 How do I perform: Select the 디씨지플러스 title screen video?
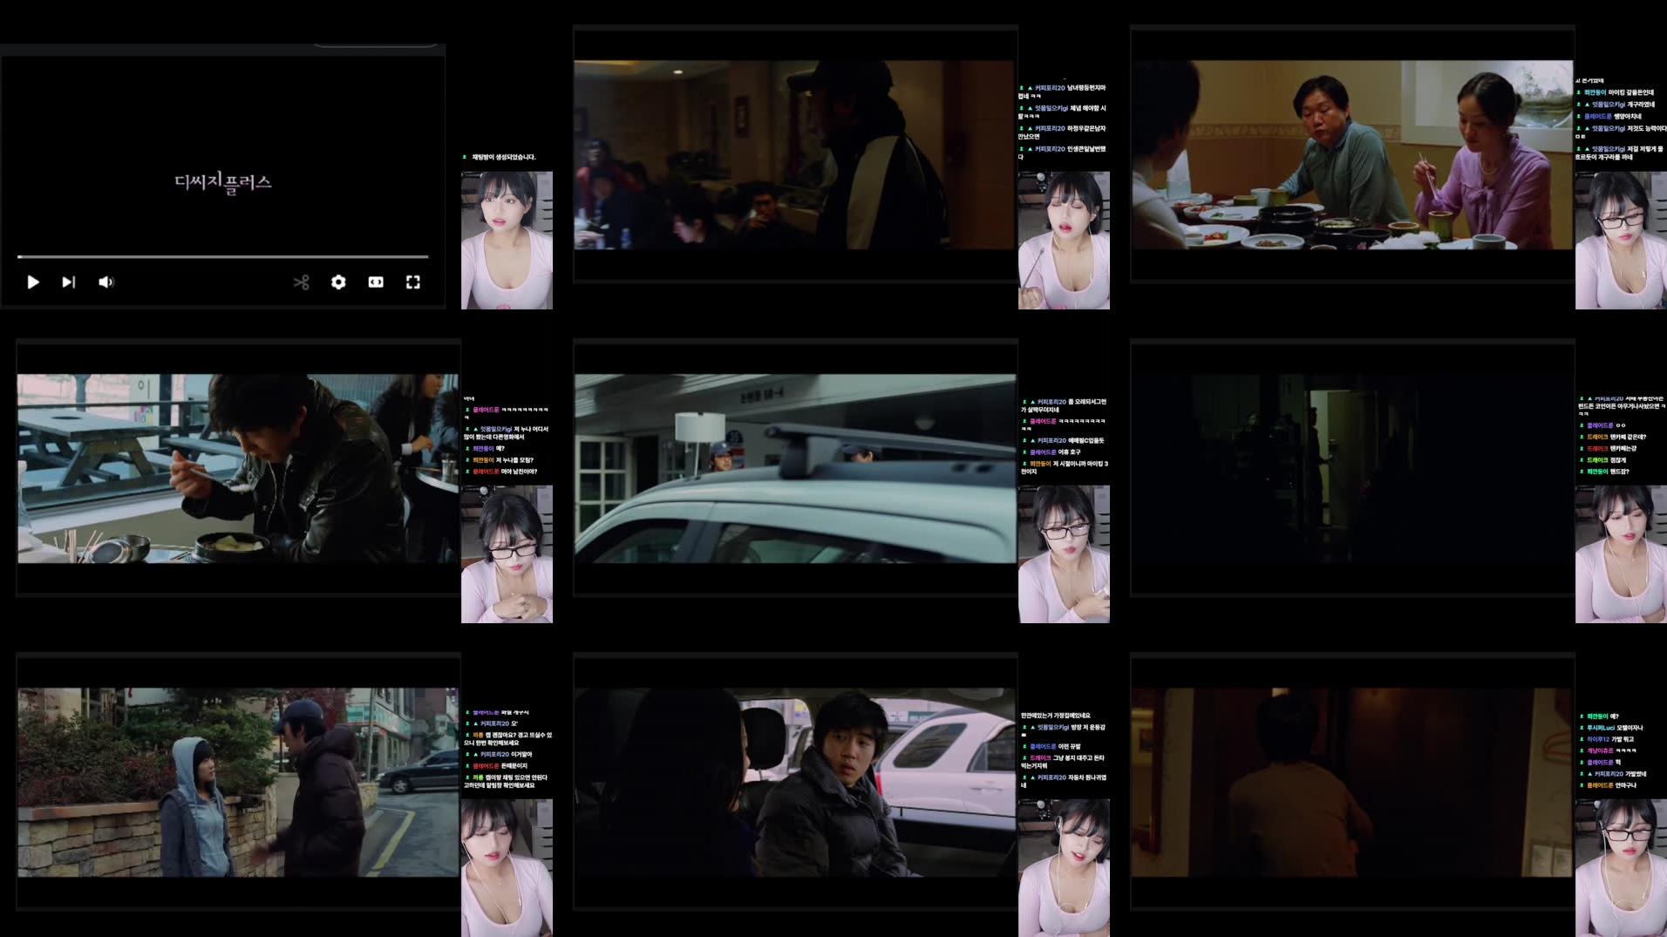tap(222, 183)
